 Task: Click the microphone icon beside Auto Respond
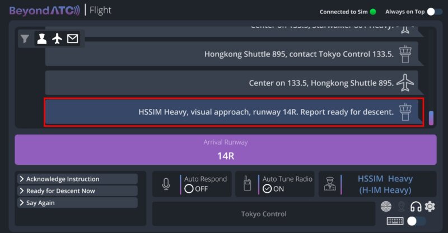[166, 184]
